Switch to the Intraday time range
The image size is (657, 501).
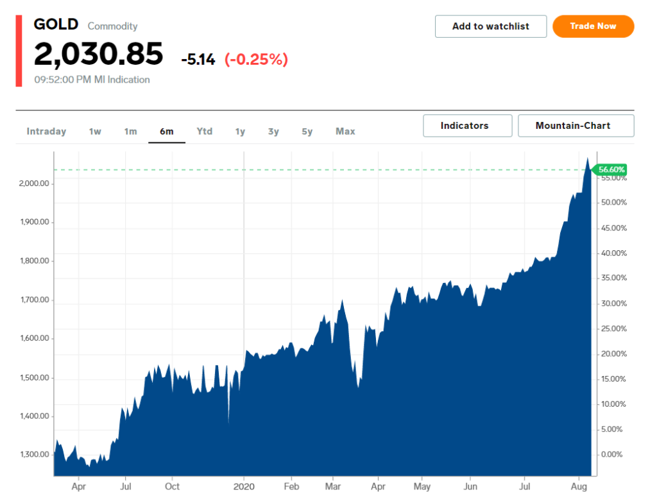click(46, 132)
